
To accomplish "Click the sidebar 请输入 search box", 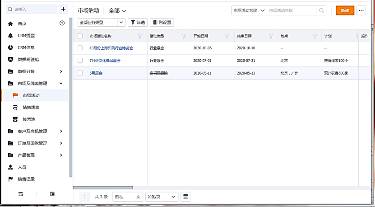I will (x=31, y=9).
